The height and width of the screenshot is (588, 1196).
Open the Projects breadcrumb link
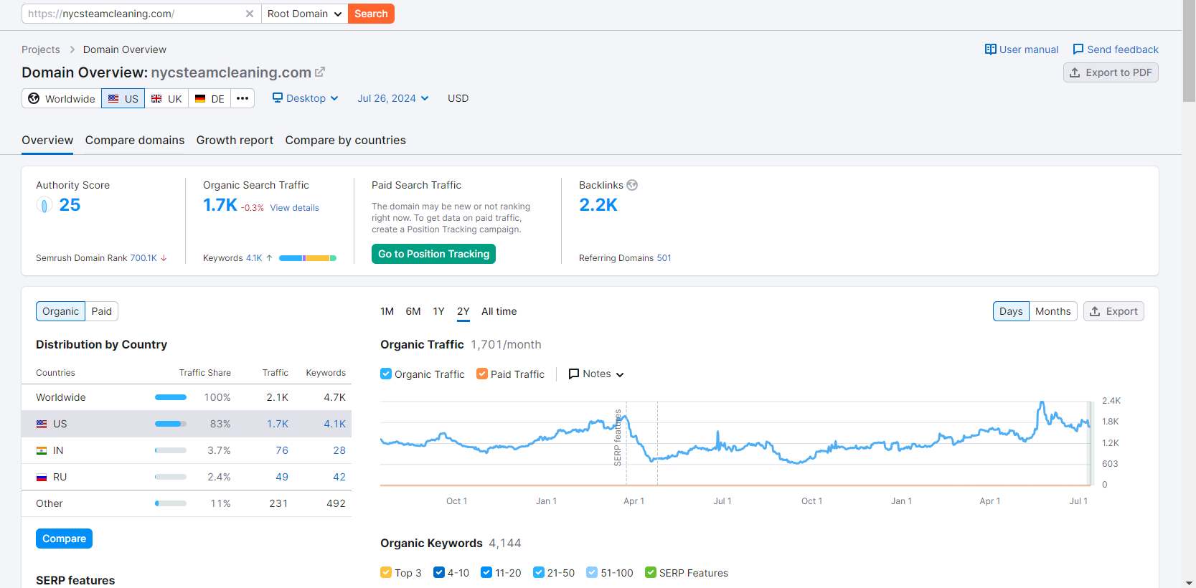[41, 49]
